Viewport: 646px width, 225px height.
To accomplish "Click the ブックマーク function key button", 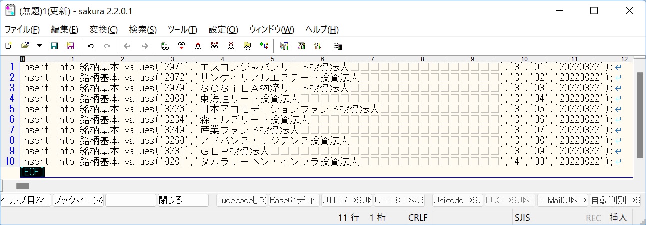I will click(x=78, y=200).
